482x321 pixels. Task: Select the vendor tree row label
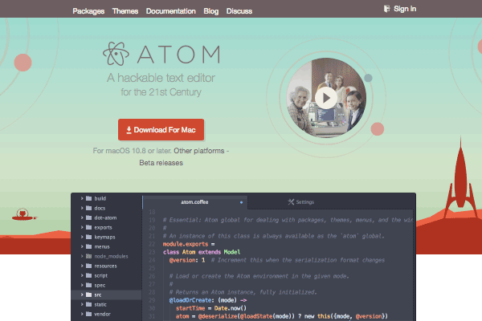[x=102, y=314]
